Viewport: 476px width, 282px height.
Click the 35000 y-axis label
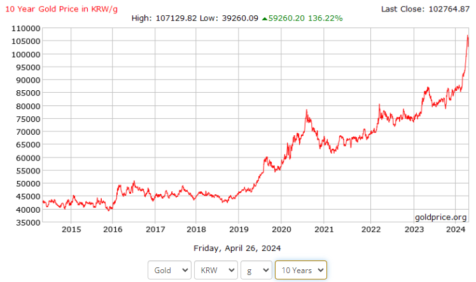(x=28, y=223)
